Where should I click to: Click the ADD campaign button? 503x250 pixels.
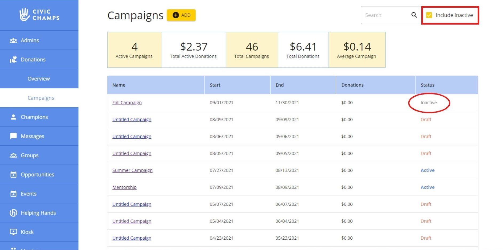181,15
